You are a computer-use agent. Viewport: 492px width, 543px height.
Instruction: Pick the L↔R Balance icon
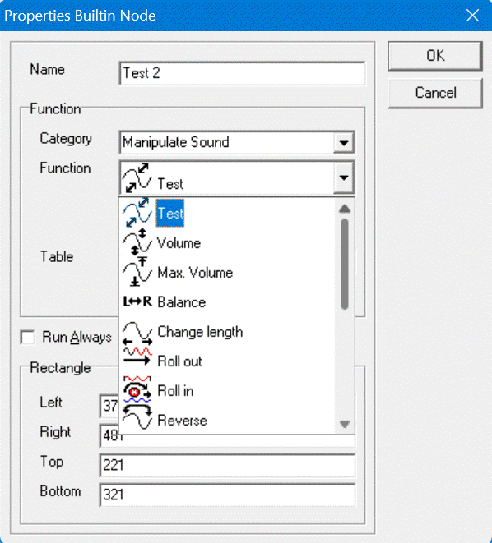[x=137, y=301]
